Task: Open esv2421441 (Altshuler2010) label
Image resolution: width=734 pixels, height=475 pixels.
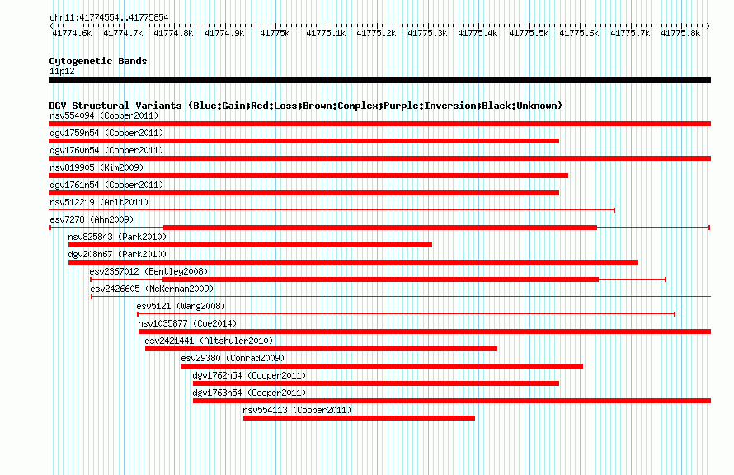Action: [x=209, y=341]
